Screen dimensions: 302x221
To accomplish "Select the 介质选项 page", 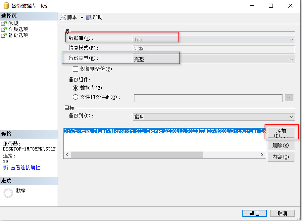I will [18, 29].
